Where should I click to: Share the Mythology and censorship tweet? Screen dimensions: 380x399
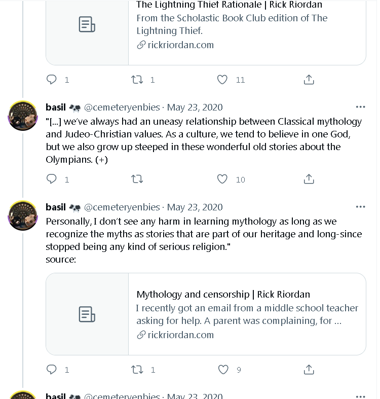tap(309, 370)
